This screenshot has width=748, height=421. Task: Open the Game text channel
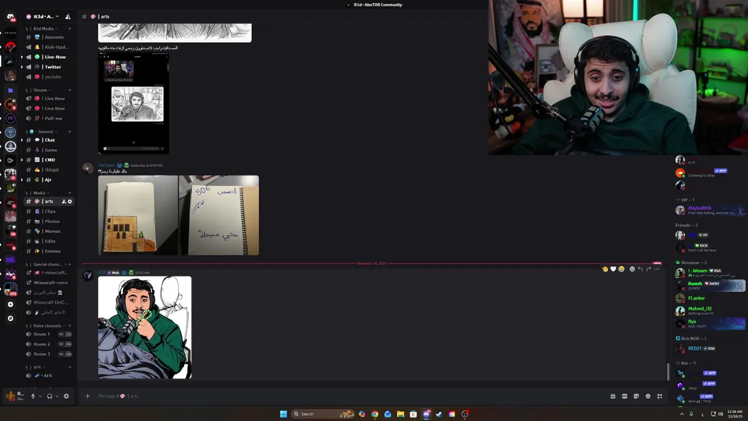tap(49, 150)
